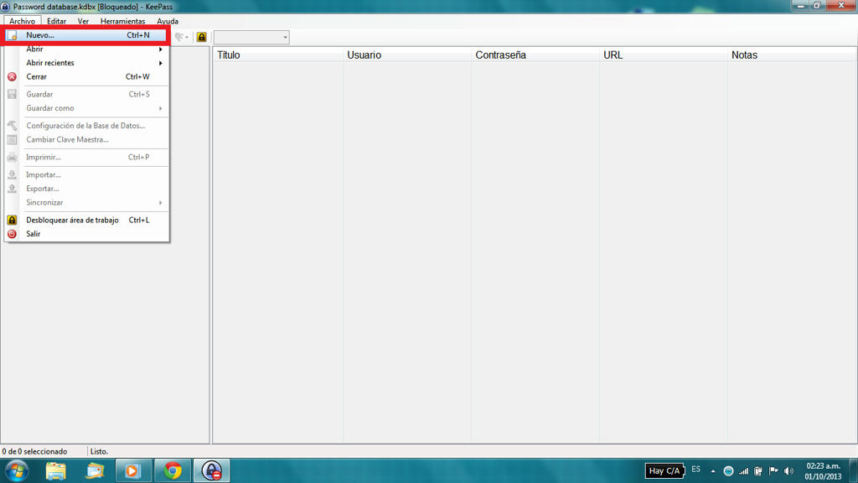This screenshot has width=858, height=483.
Task: Sort by the Título column header
Action: pyautogui.click(x=278, y=55)
